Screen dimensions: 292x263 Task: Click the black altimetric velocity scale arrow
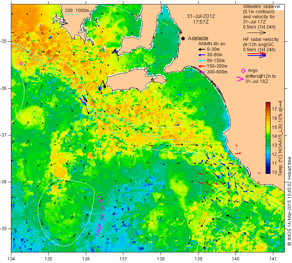(257, 33)
